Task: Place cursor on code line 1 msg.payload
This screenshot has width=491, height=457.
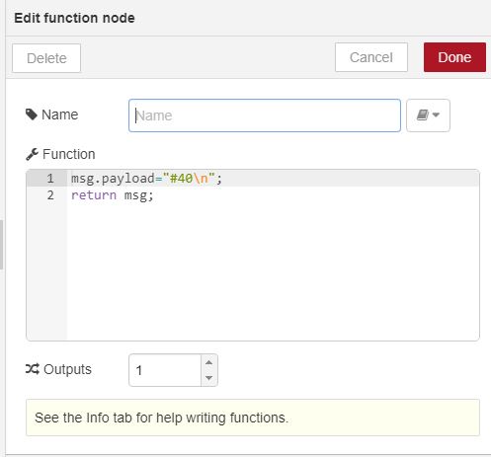Action: coord(146,179)
